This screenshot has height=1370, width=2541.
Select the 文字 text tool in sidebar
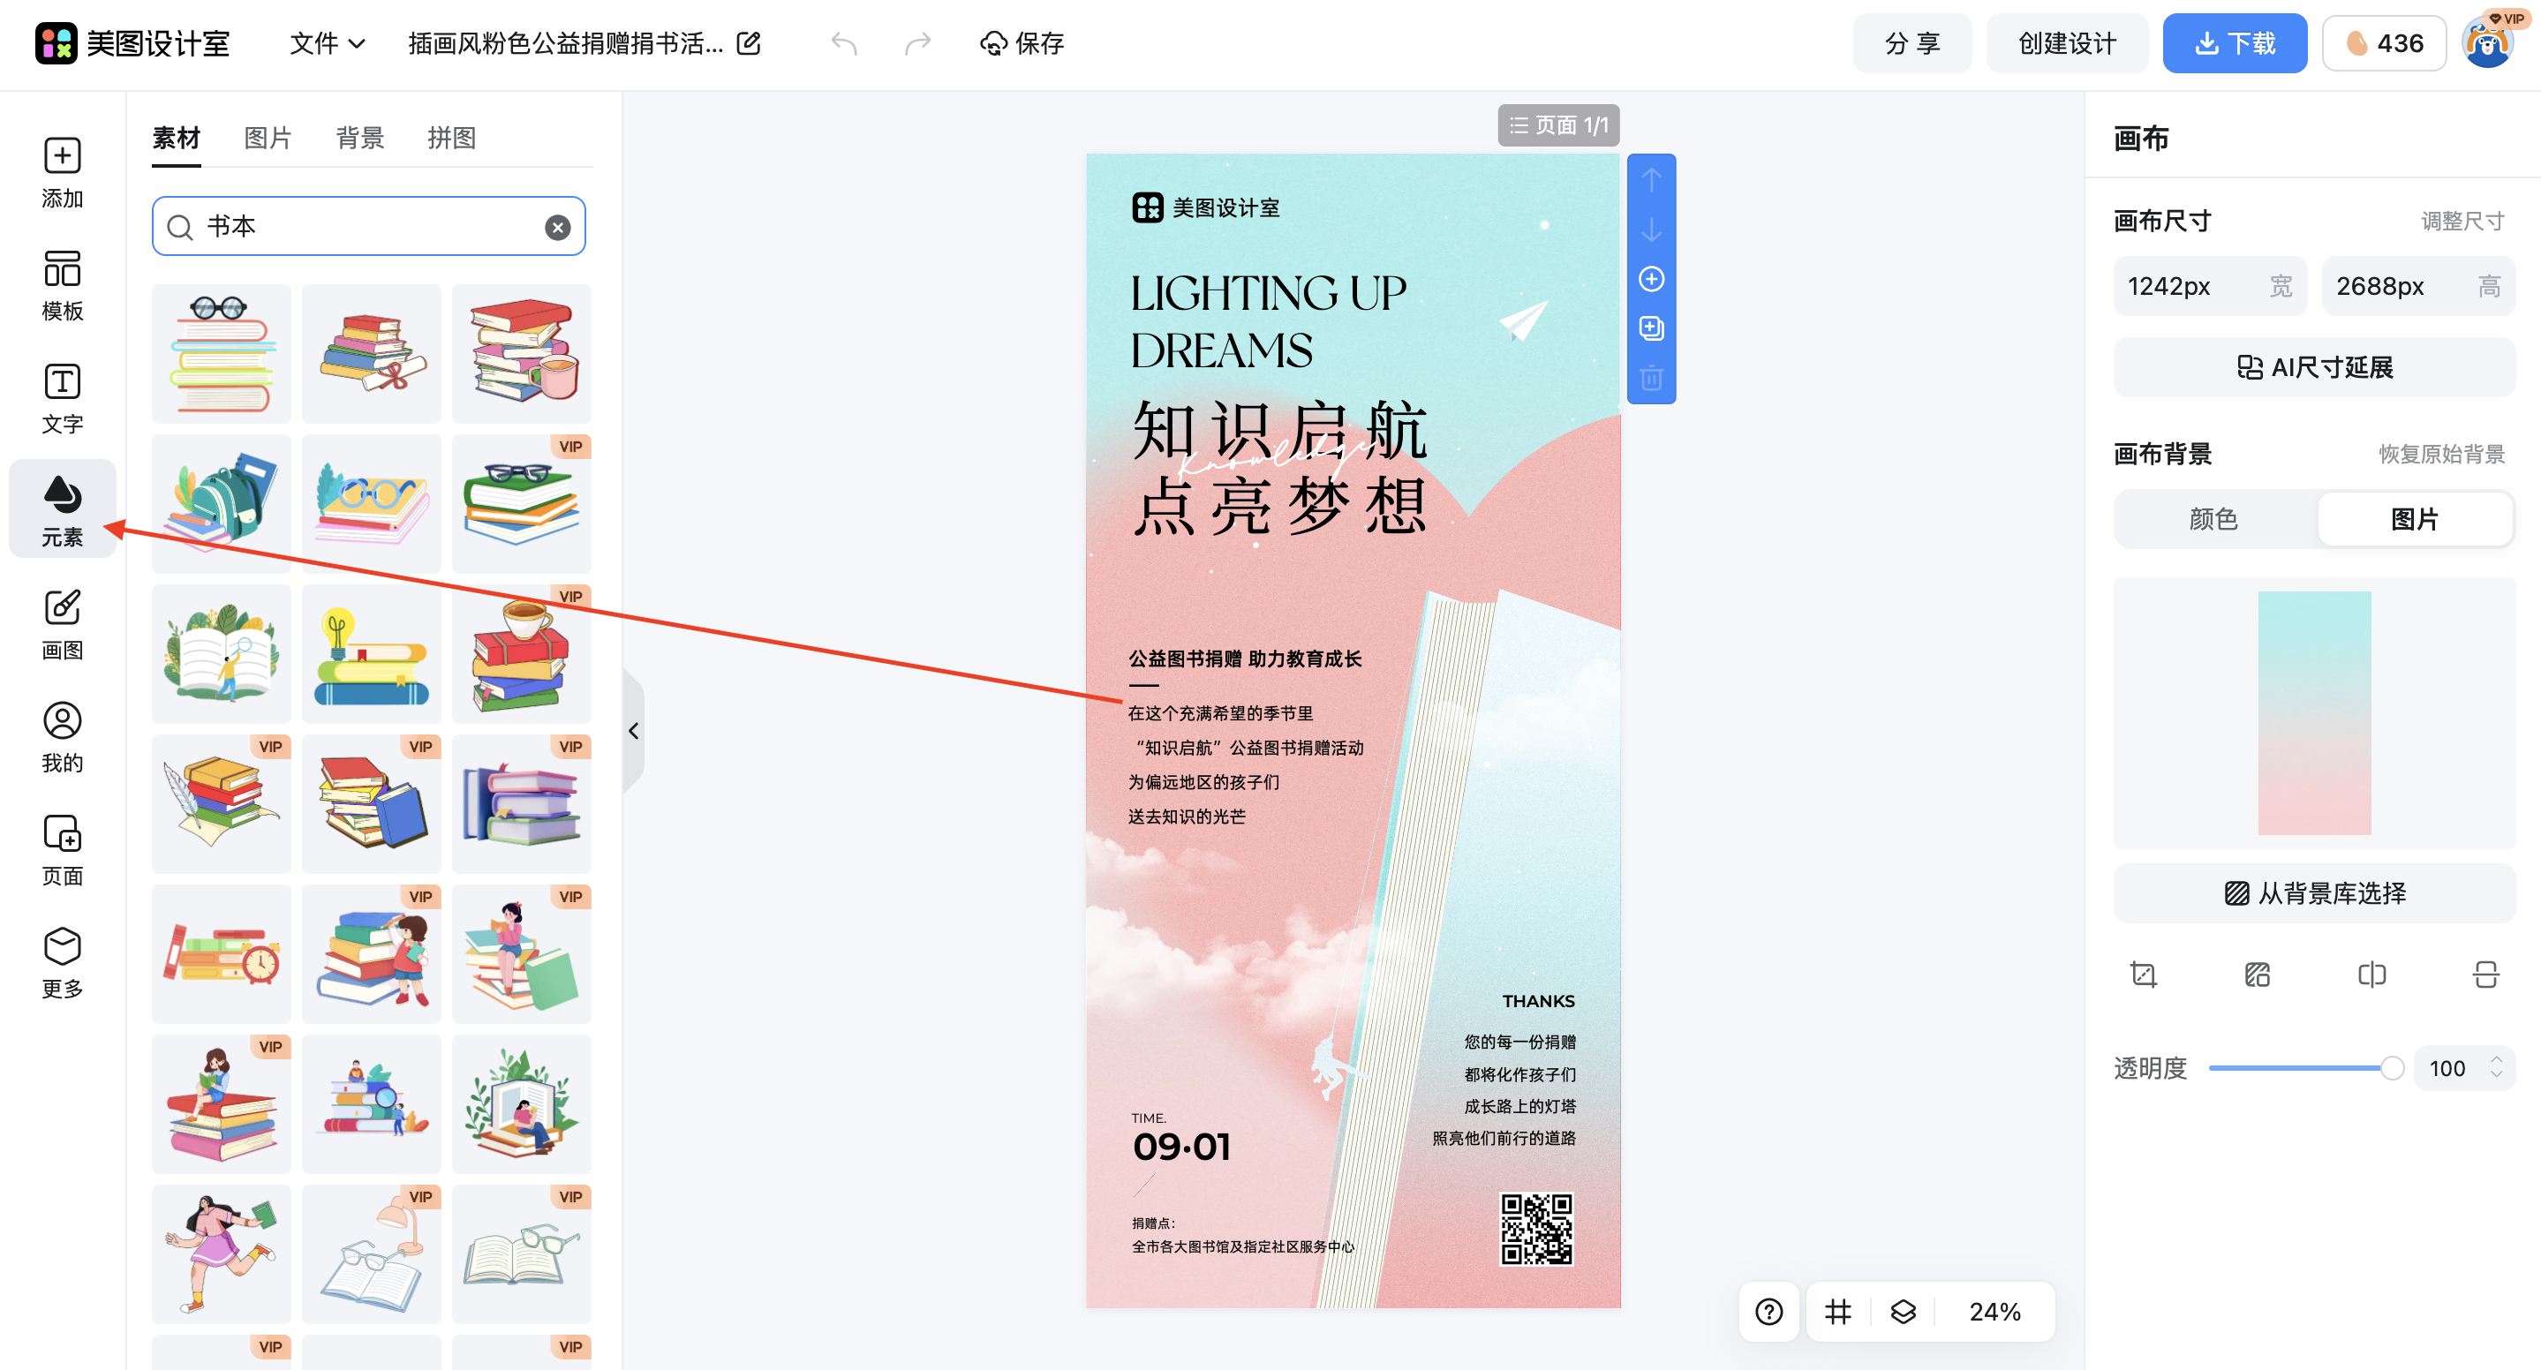tap(62, 398)
